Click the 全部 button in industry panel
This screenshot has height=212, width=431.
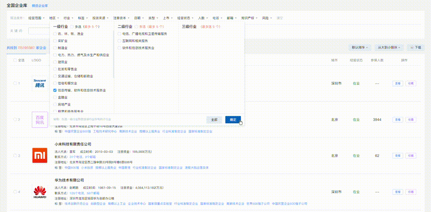point(214,120)
